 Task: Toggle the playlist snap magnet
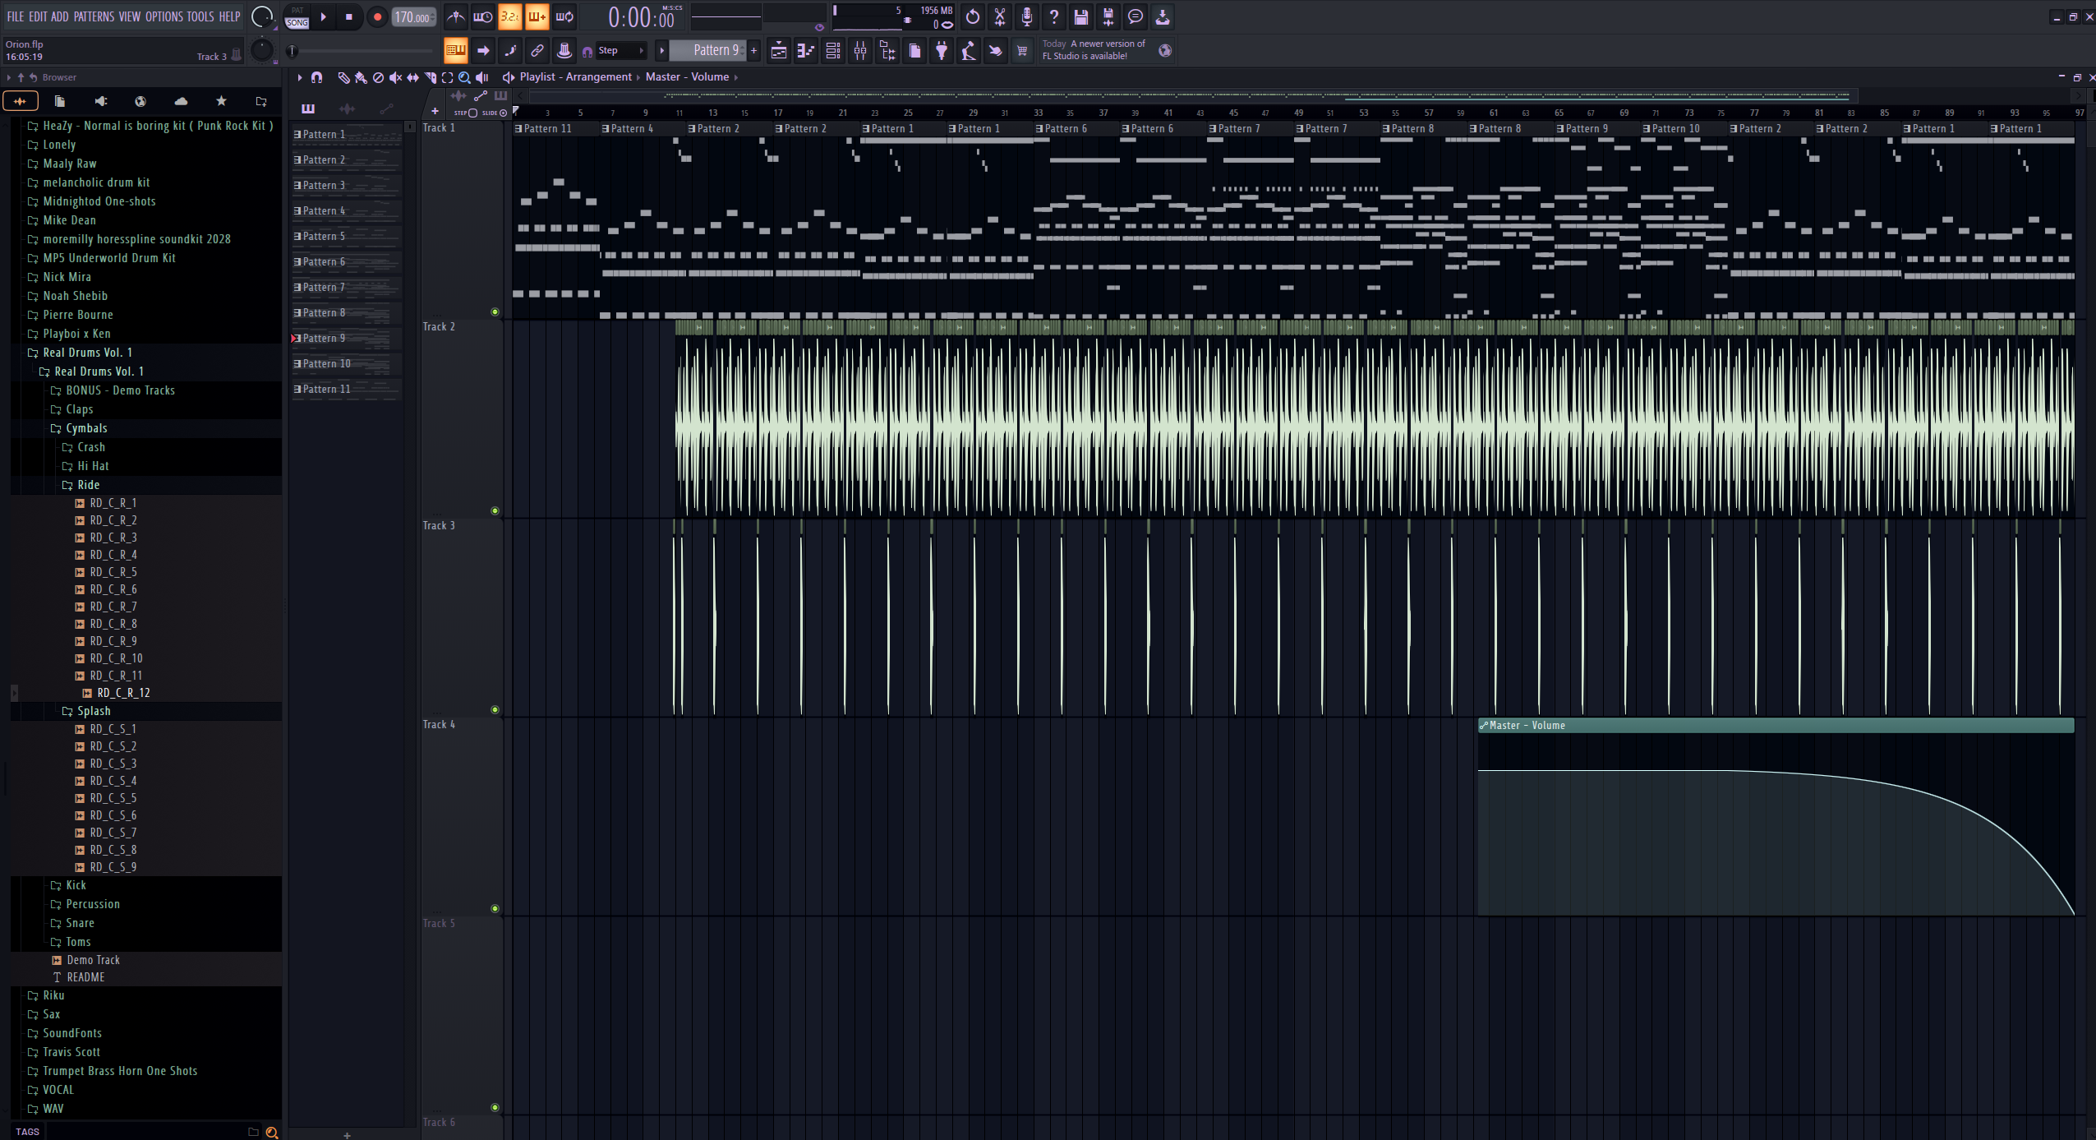pos(317,77)
